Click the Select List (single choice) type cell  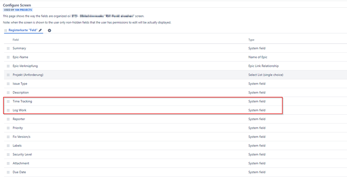[x=266, y=75]
